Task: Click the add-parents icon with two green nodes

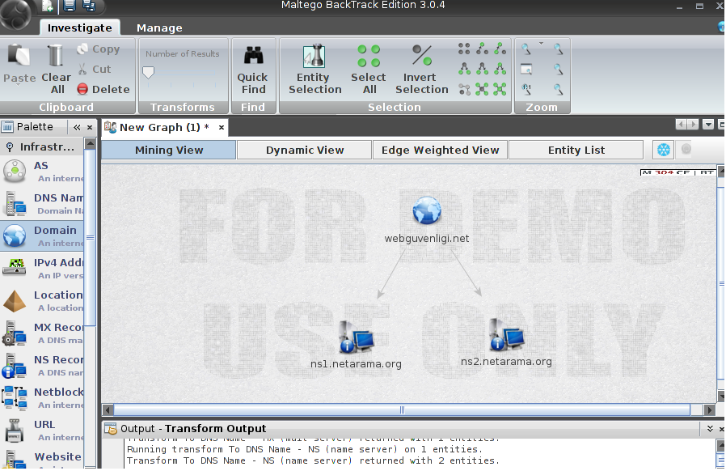Action: point(500,49)
